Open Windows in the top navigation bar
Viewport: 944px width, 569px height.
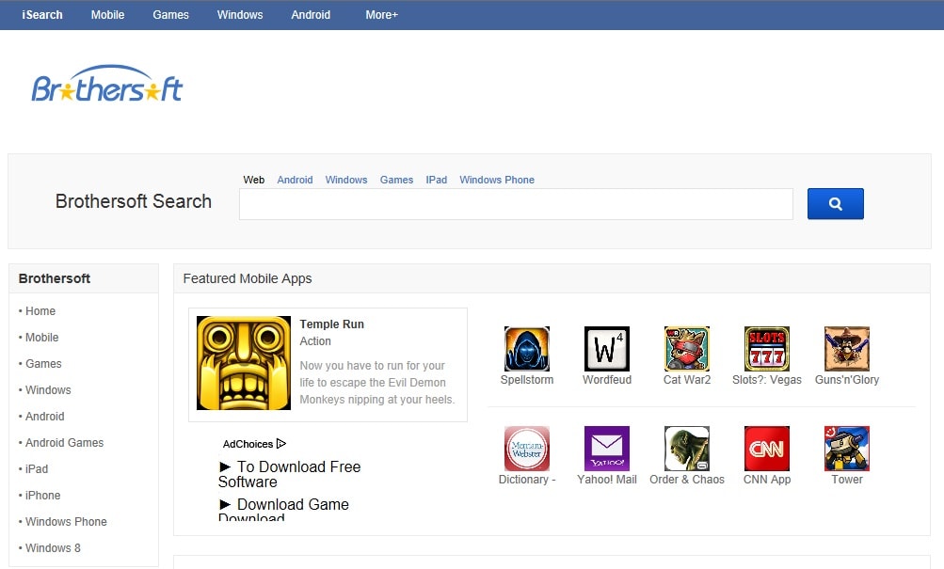click(240, 15)
